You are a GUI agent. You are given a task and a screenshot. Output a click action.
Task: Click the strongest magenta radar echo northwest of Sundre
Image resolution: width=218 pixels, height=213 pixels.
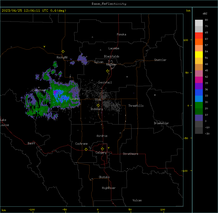click(55, 93)
